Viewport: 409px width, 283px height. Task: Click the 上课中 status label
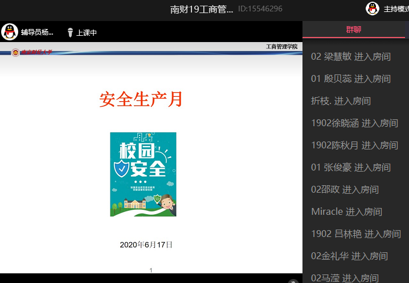[x=87, y=32]
